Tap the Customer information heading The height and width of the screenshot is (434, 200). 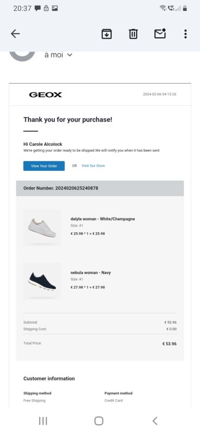coord(49,378)
